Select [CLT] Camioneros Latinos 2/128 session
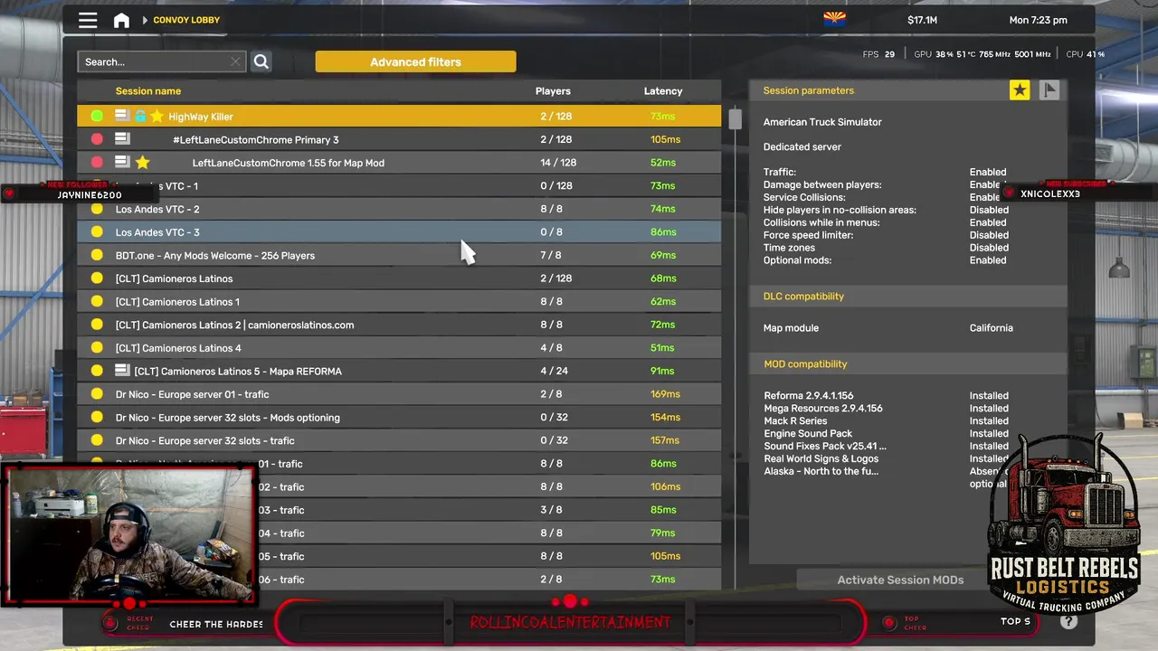Screen dimensions: 1158x651 [x=399, y=278]
